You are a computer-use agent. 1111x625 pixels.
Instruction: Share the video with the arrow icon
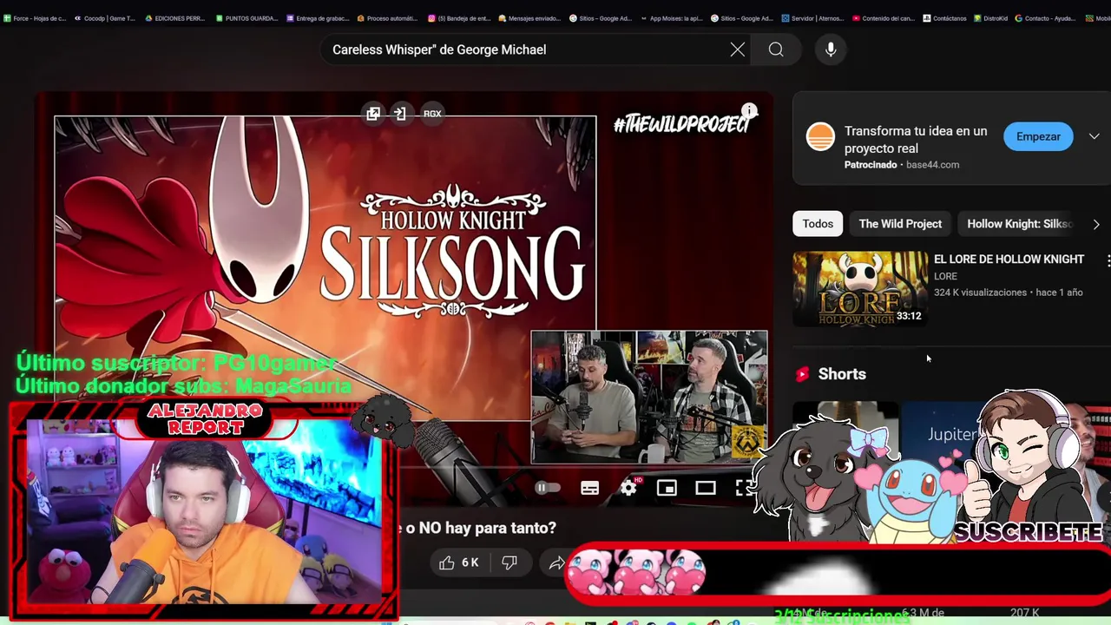(x=556, y=562)
